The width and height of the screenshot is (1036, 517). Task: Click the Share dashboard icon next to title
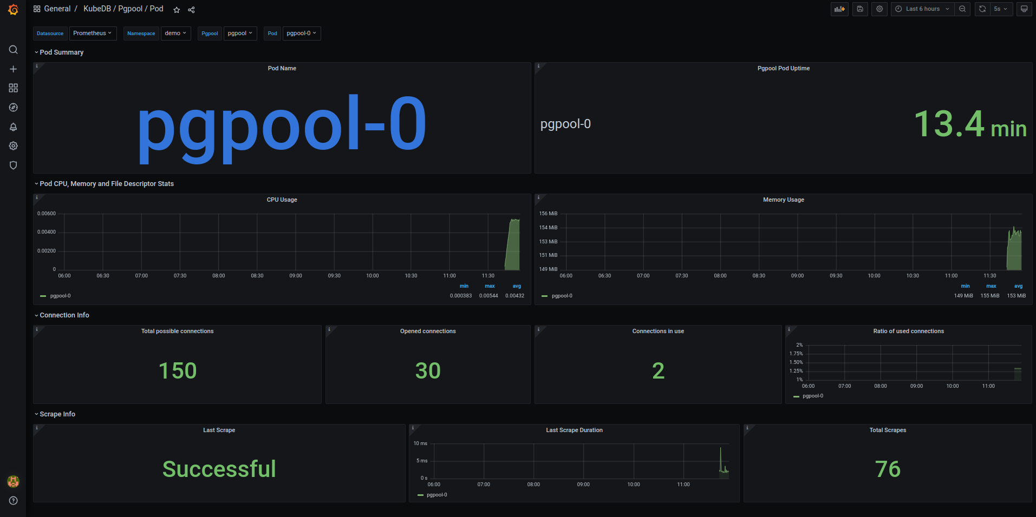pyautogui.click(x=191, y=9)
